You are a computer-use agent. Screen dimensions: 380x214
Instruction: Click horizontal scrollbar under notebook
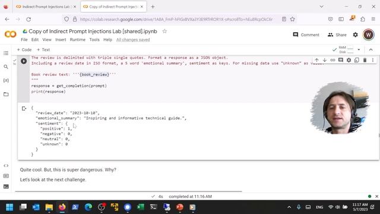[128, 191]
